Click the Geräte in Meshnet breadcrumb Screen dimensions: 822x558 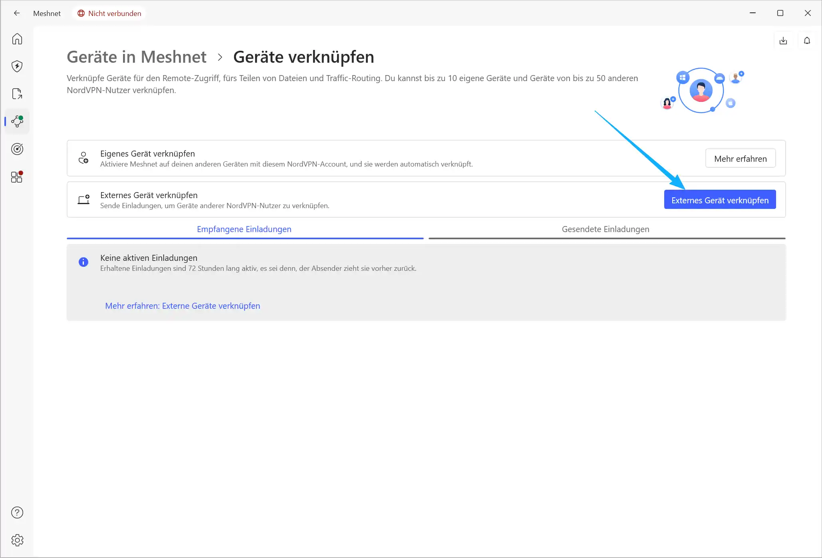click(x=137, y=57)
